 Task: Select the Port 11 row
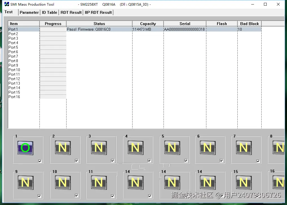[x=14, y=74]
